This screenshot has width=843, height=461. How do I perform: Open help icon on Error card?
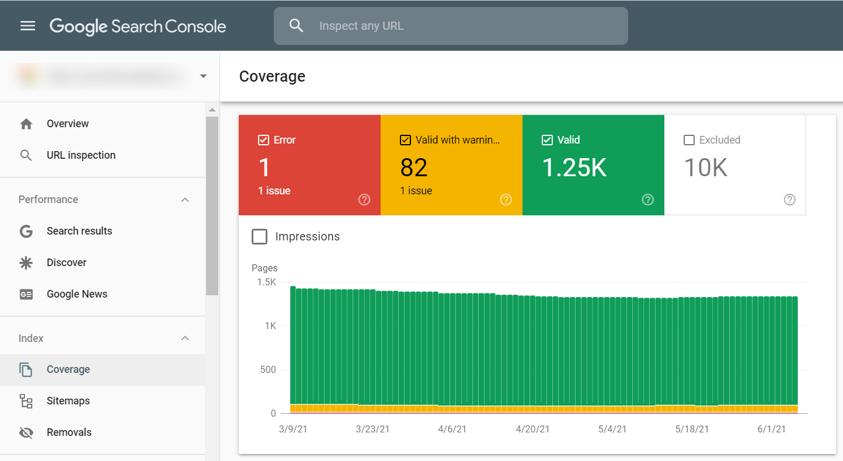pyautogui.click(x=364, y=200)
